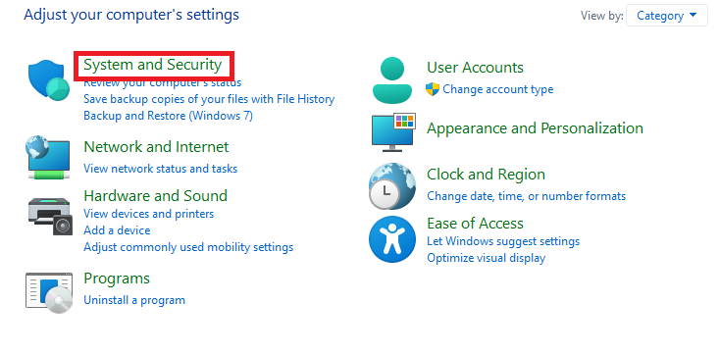This screenshot has height=355, width=719.
Task: Open the Ease of Access icon
Action: (x=392, y=239)
